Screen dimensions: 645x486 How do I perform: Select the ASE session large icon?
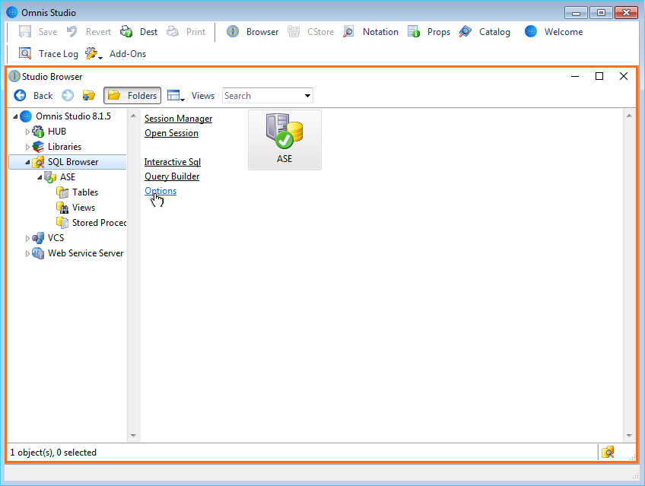(x=284, y=140)
